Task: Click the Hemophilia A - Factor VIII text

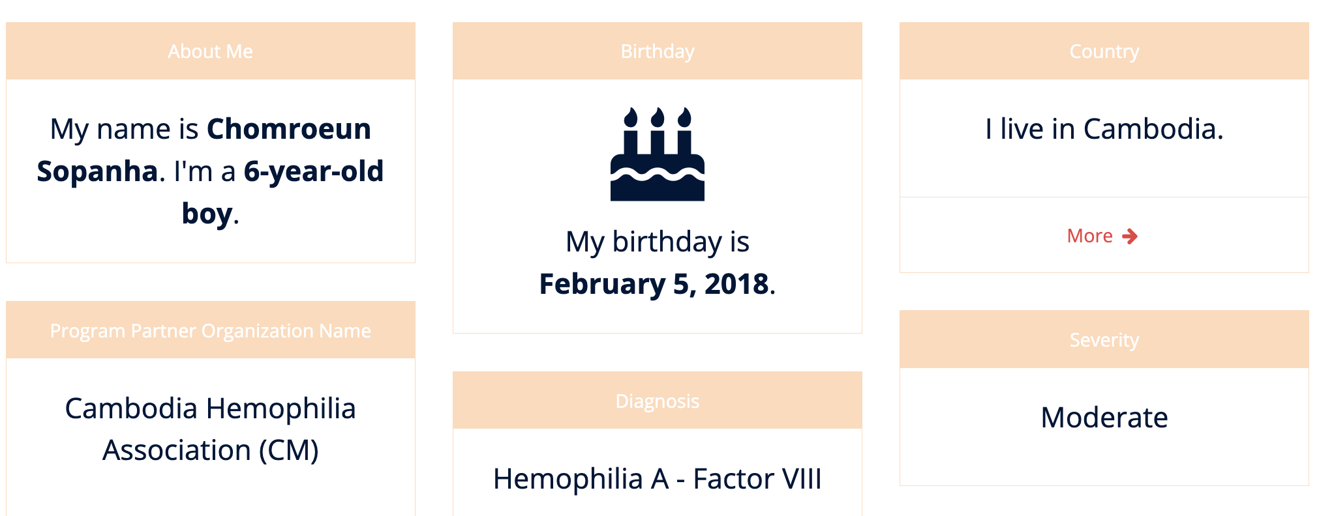Action: point(657,479)
